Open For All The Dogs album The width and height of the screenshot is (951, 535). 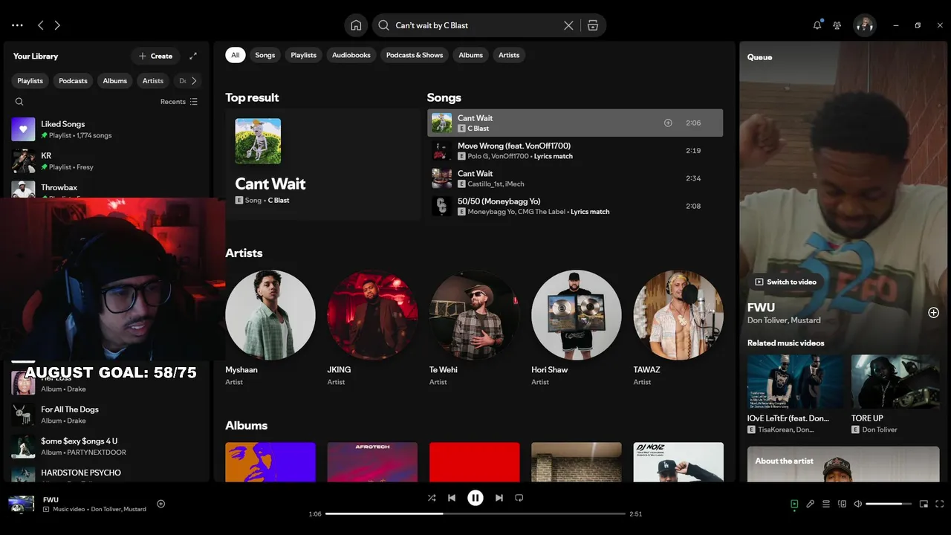pos(106,415)
